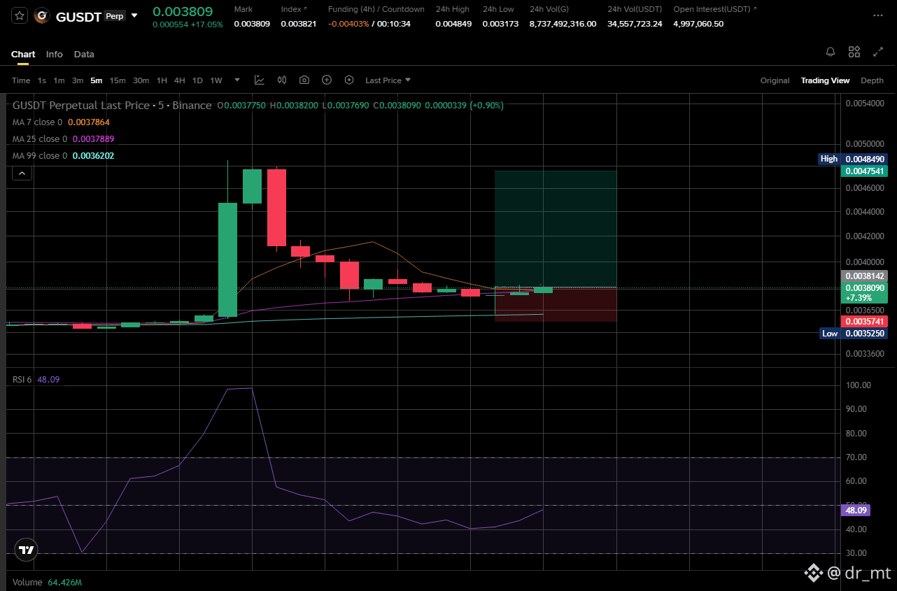Click the Funding (4h) / Countdown label
Image resolution: width=897 pixels, height=591 pixels.
[x=376, y=9]
